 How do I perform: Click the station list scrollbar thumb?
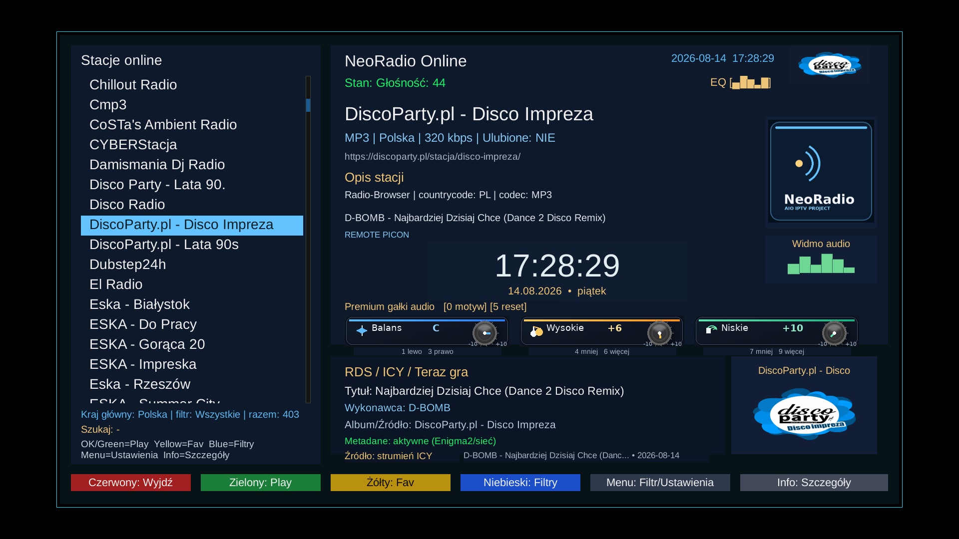(x=308, y=105)
